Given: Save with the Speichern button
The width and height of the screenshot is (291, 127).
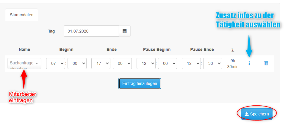Looking at the screenshot, I should tap(257, 114).
